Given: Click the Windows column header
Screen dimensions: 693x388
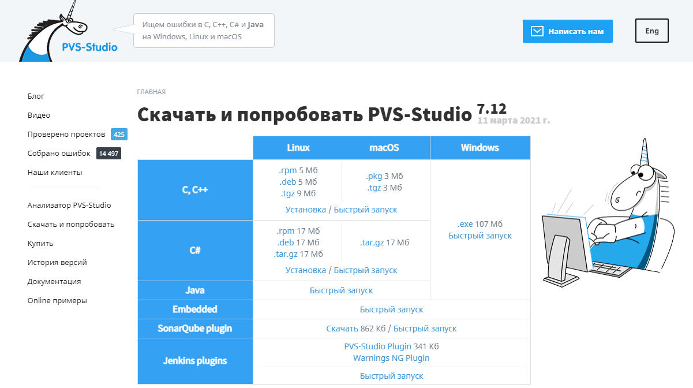Looking at the screenshot, I should pos(480,148).
